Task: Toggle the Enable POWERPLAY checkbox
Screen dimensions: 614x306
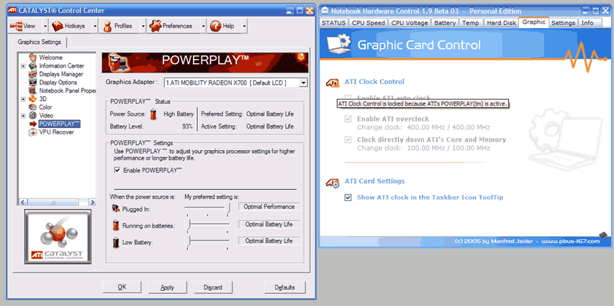Action: (x=117, y=170)
